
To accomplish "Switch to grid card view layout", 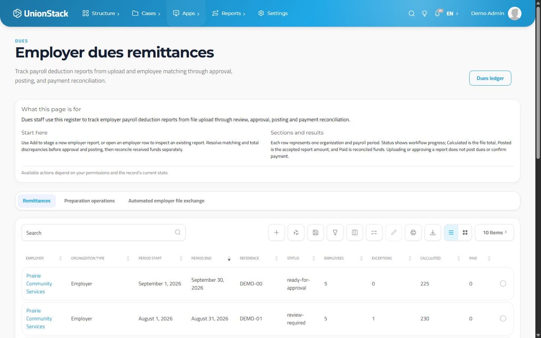I will click(465, 233).
